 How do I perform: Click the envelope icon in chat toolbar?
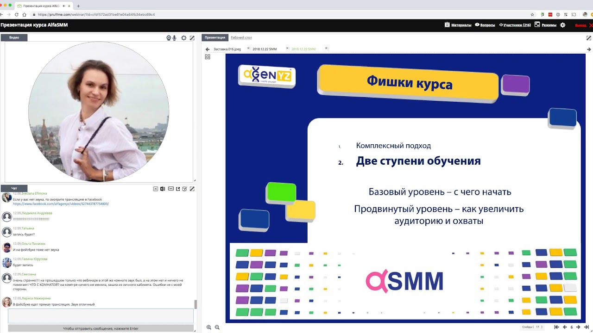[x=170, y=189]
